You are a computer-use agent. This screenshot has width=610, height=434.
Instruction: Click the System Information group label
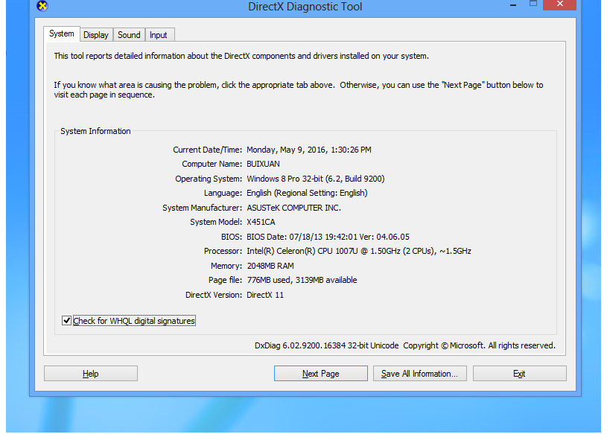click(x=95, y=132)
